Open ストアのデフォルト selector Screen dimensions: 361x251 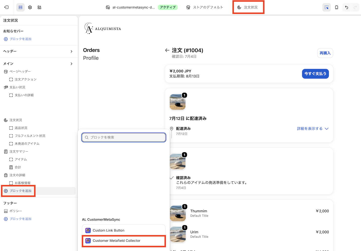(205, 7)
